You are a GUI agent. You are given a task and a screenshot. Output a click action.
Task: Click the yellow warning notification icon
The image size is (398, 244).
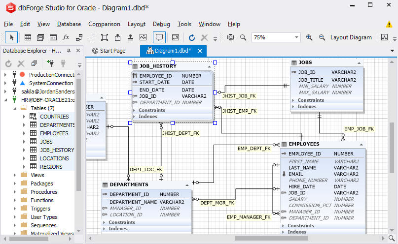389,24
